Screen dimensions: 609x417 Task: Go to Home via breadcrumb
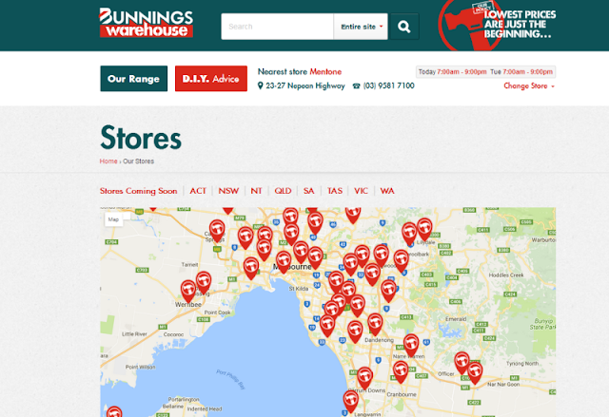point(108,161)
